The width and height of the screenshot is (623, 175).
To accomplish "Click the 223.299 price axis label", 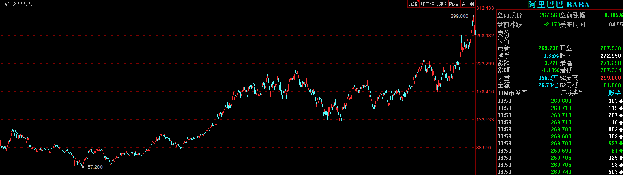I will tap(485, 64).
